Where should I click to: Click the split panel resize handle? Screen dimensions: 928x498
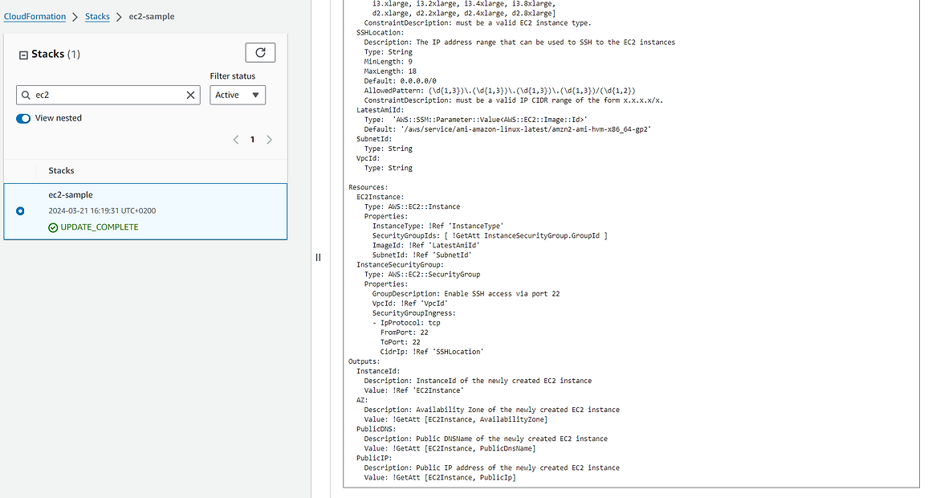(x=319, y=258)
